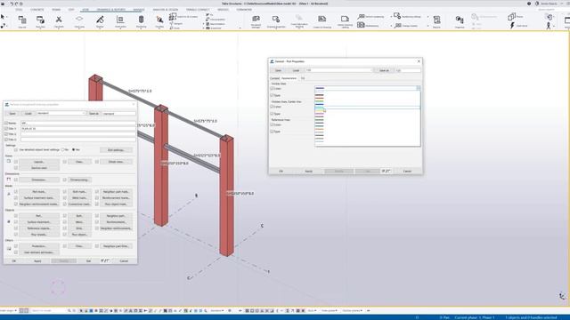Open the View plane dropdown in bottom toolbar
Image resolution: width=570 pixels, height=320 pixels.
329,311
